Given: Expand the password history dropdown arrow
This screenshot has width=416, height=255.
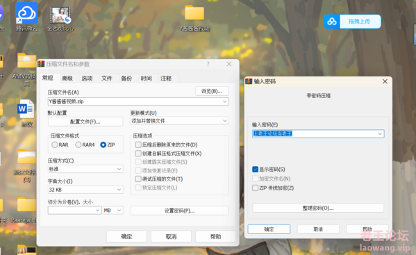Looking at the screenshot, I should (380, 133).
